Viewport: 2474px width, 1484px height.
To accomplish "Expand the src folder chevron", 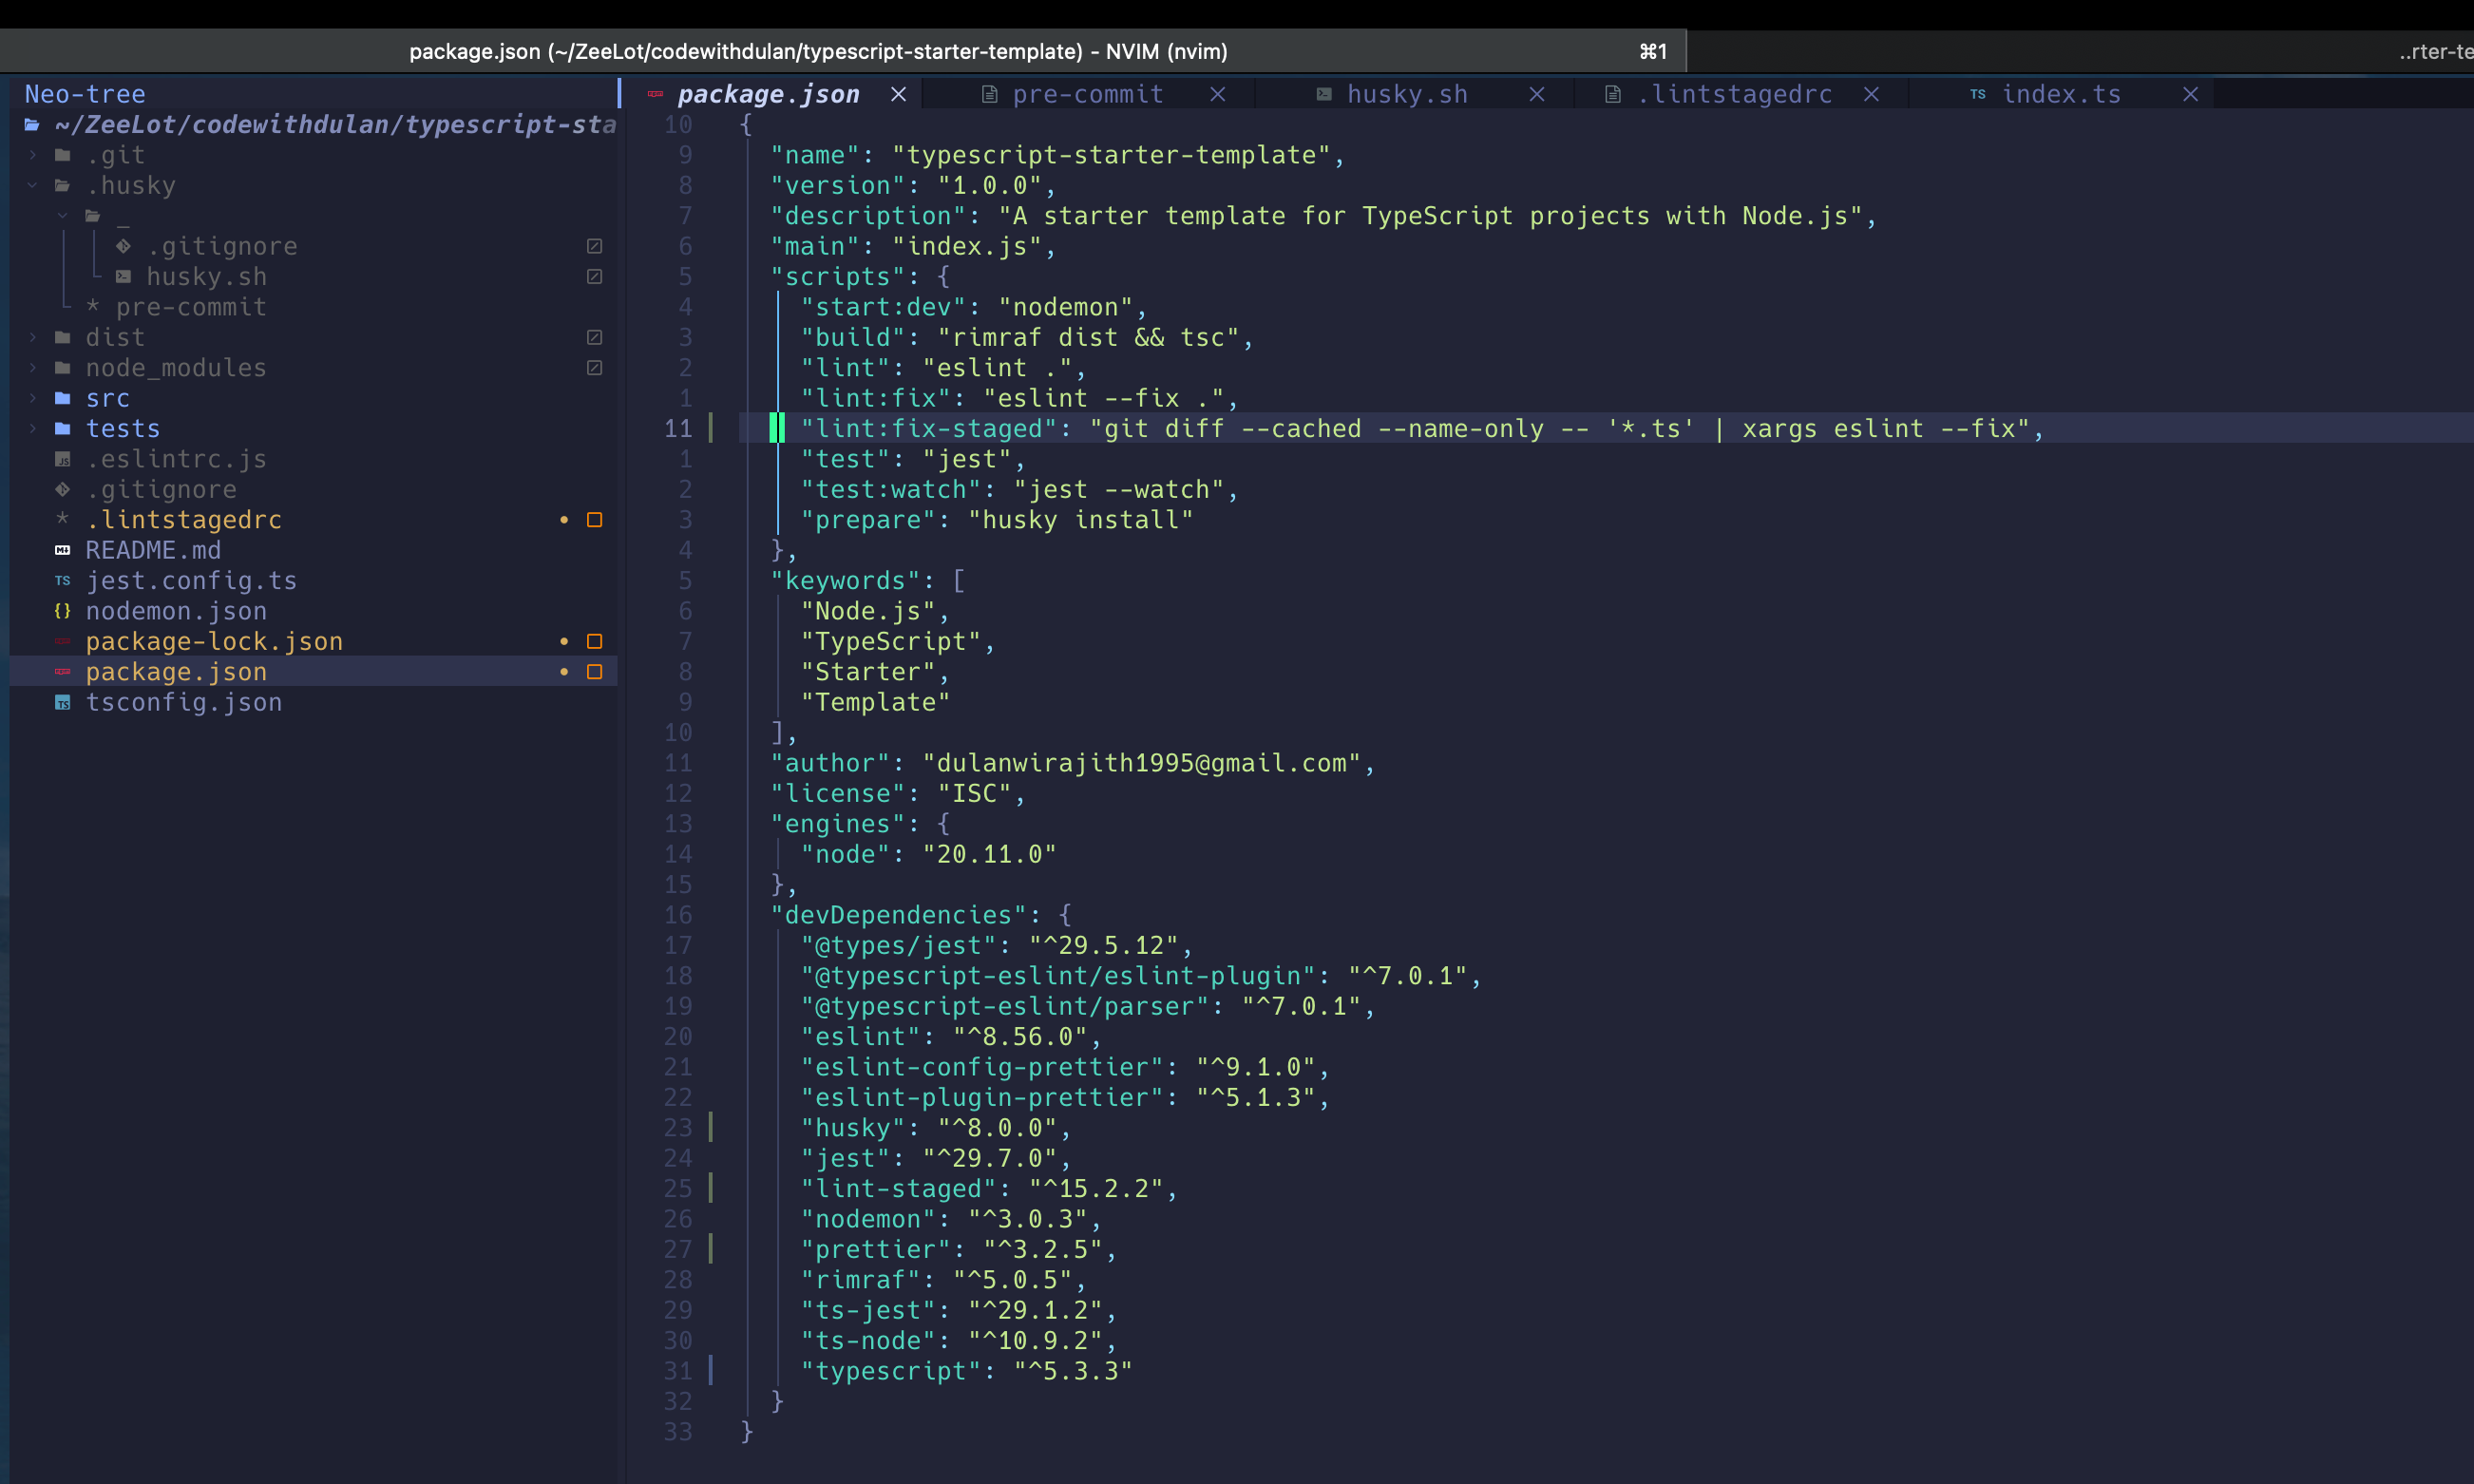I will click(32, 398).
